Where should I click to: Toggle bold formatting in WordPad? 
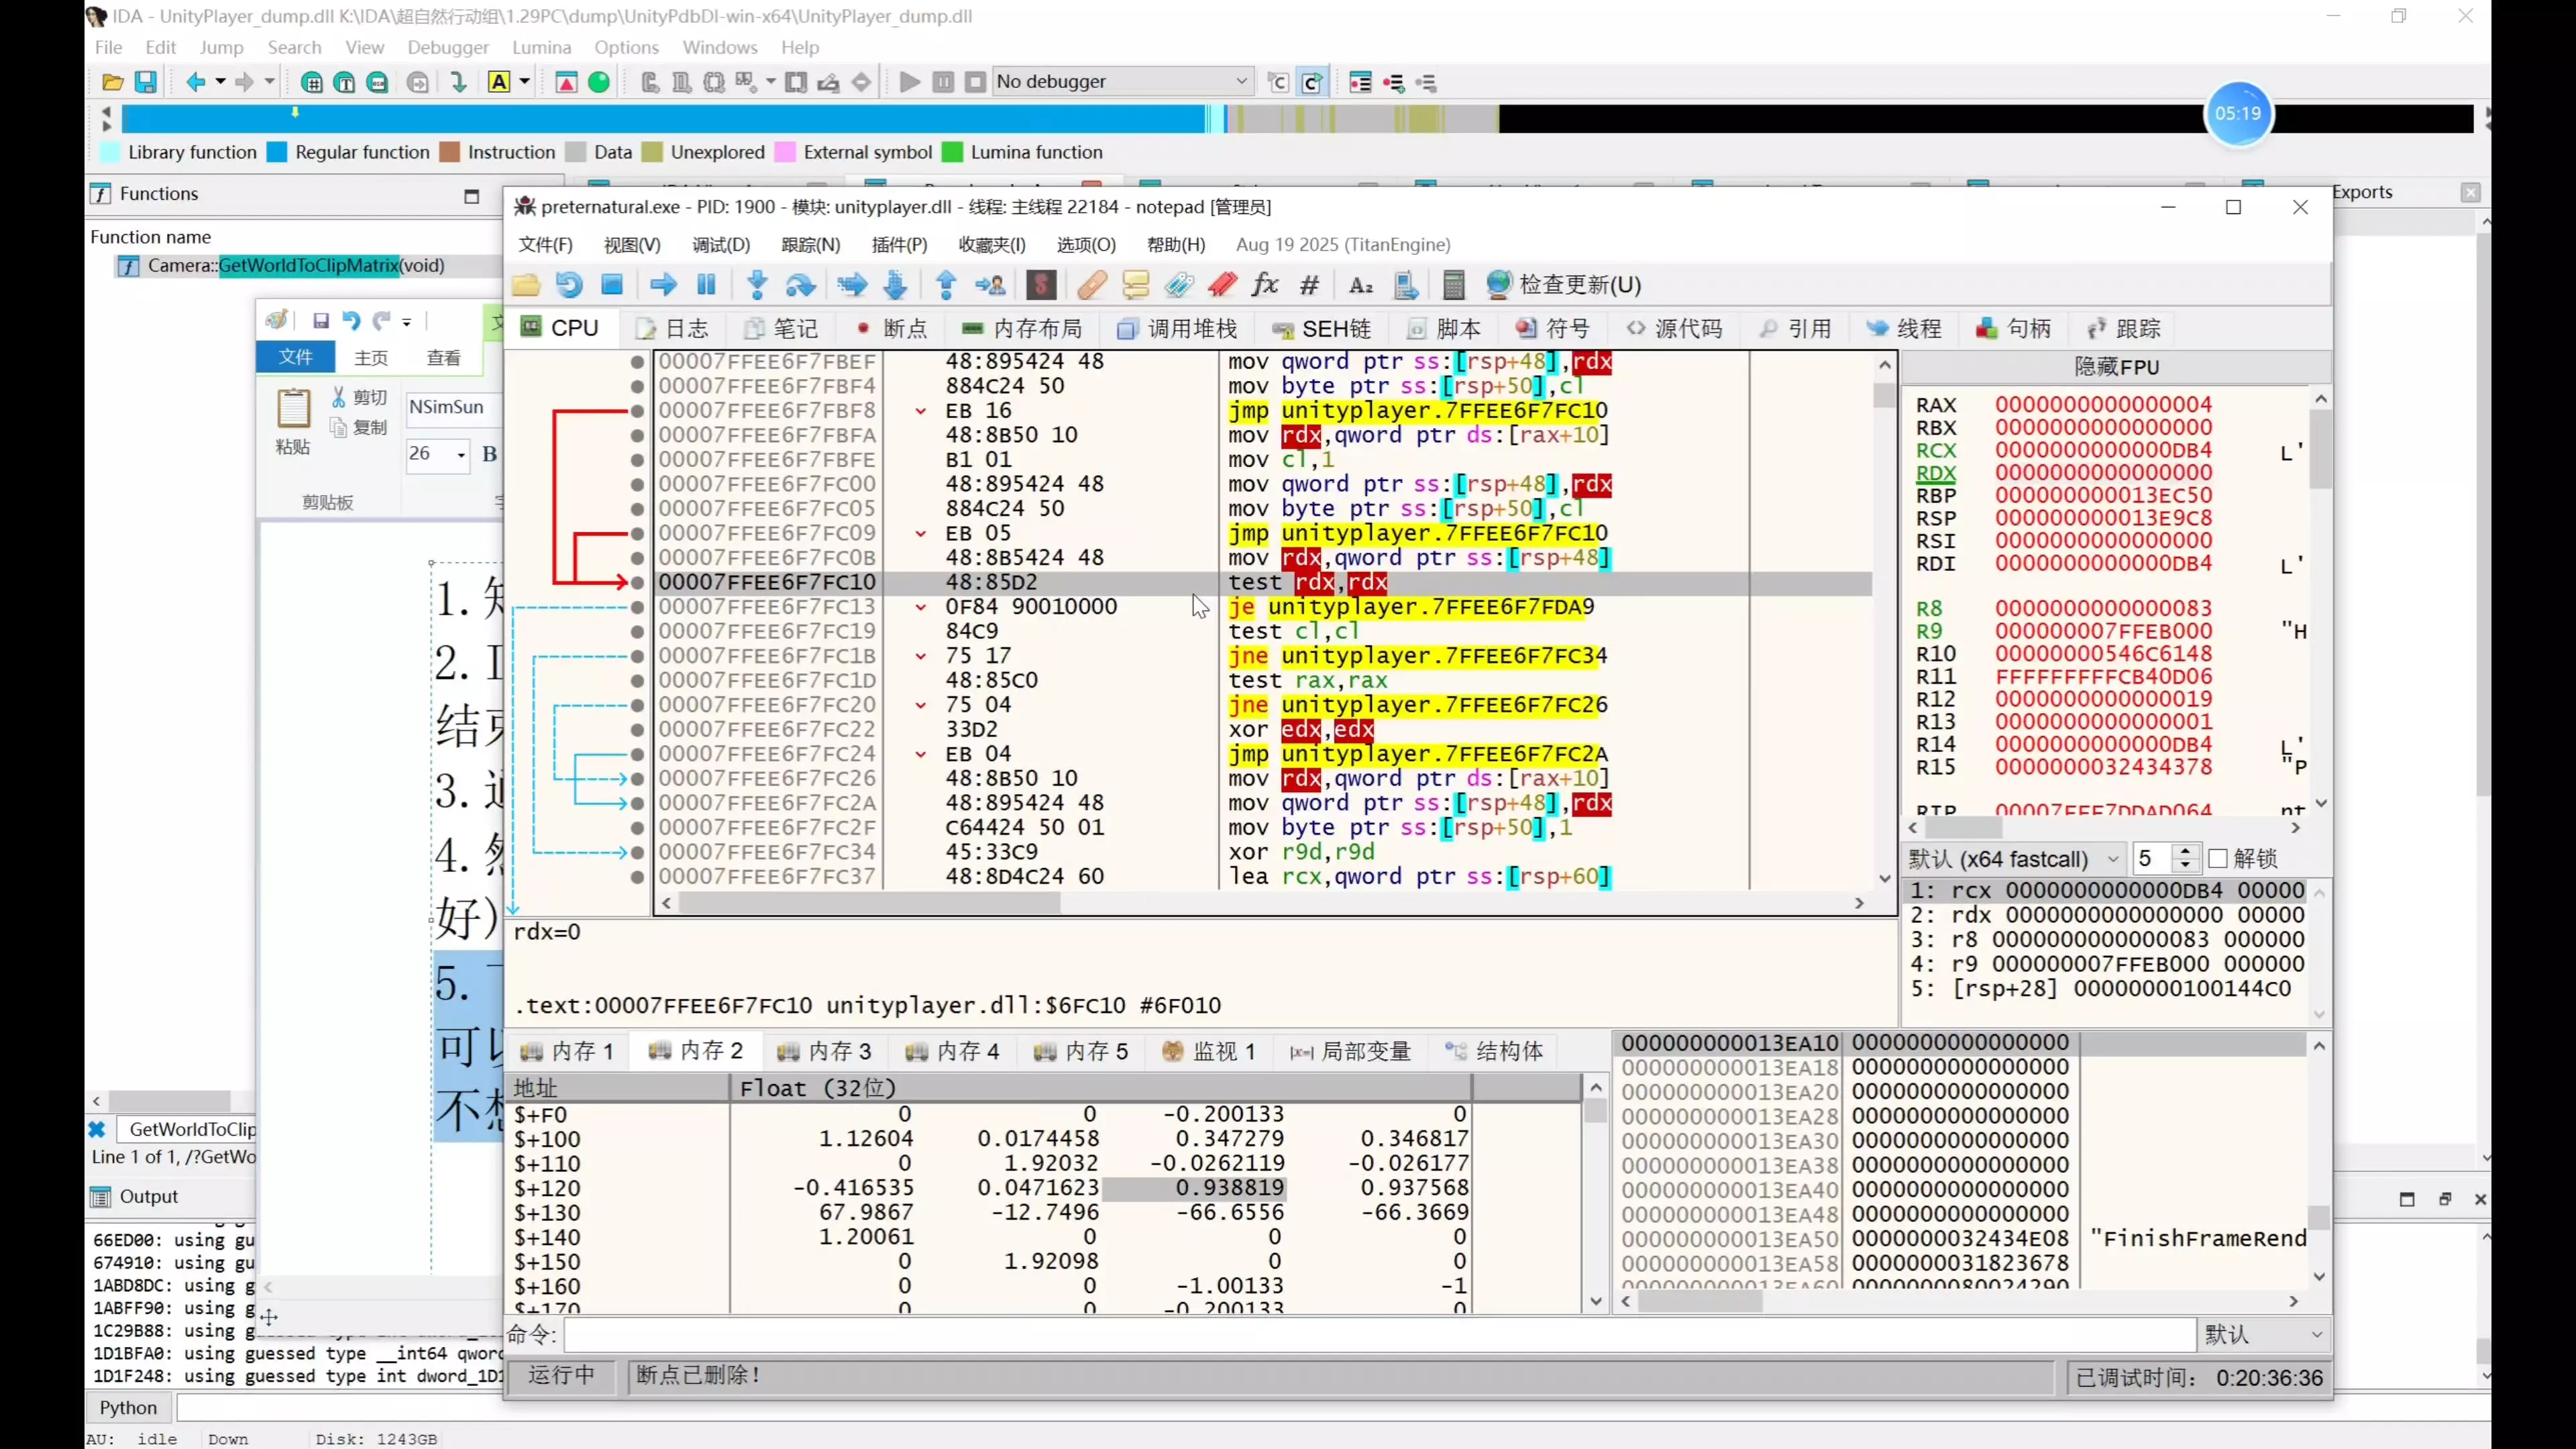tap(489, 454)
